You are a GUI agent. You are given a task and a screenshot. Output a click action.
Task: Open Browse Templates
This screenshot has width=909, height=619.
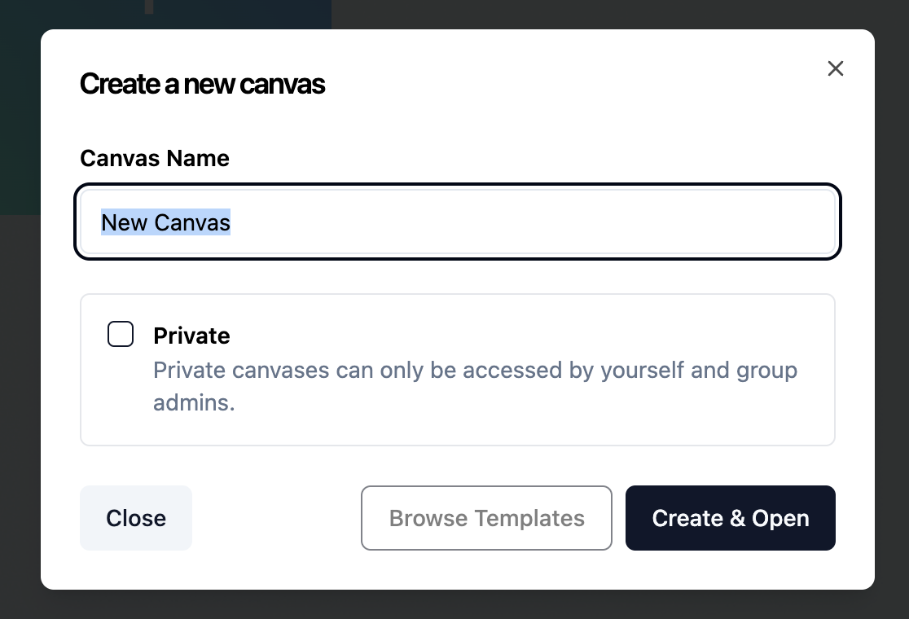(486, 518)
